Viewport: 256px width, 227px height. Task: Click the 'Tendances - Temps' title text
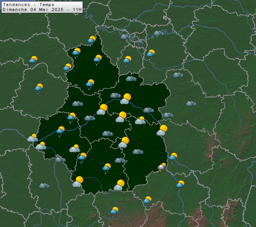point(28,5)
